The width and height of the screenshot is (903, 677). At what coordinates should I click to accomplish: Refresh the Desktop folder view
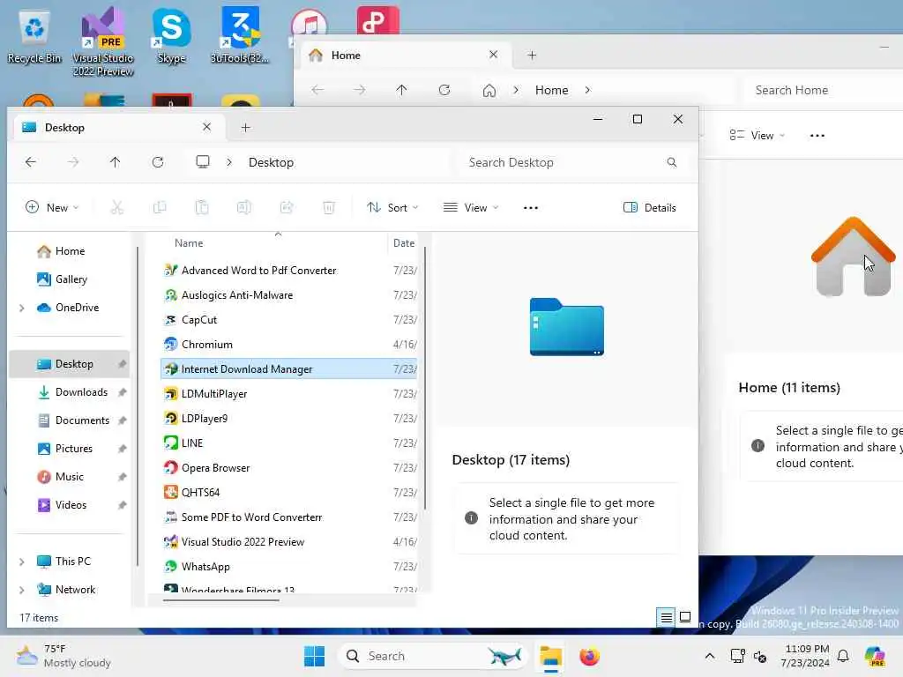coord(158,162)
